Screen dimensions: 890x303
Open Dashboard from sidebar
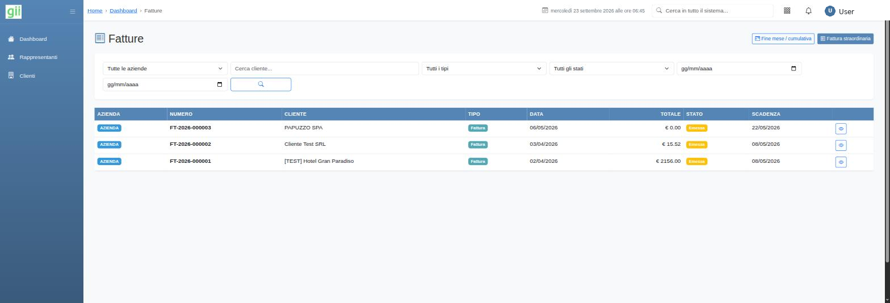click(33, 39)
